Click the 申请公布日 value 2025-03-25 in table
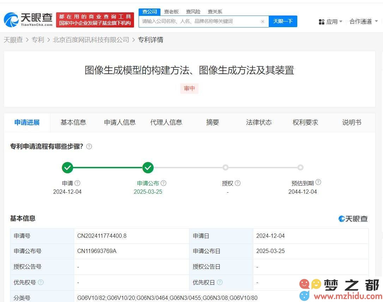The image size is (383, 302). coord(270,251)
